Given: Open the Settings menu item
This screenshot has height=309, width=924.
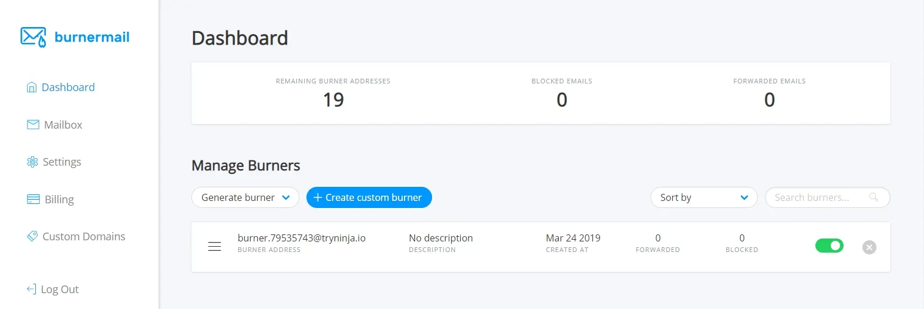Looking at the screenshot, I should click(x=54, y=162).
